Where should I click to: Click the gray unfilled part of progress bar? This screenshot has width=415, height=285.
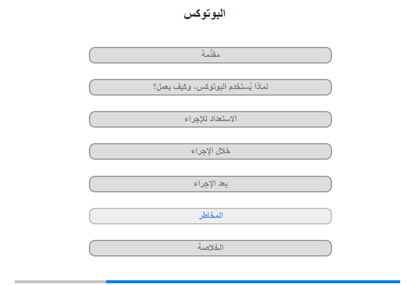(x=60, y=281)
